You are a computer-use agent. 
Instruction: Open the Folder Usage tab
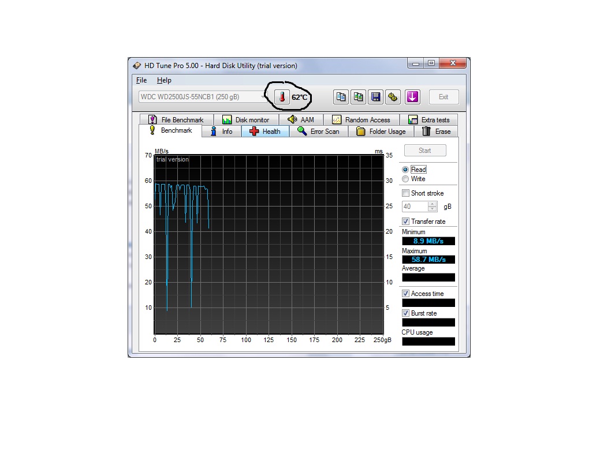point(381,132)
